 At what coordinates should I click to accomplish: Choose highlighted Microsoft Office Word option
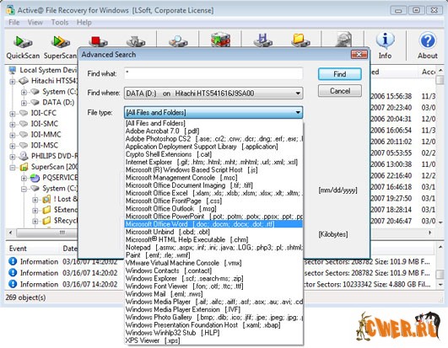[213, 224]
